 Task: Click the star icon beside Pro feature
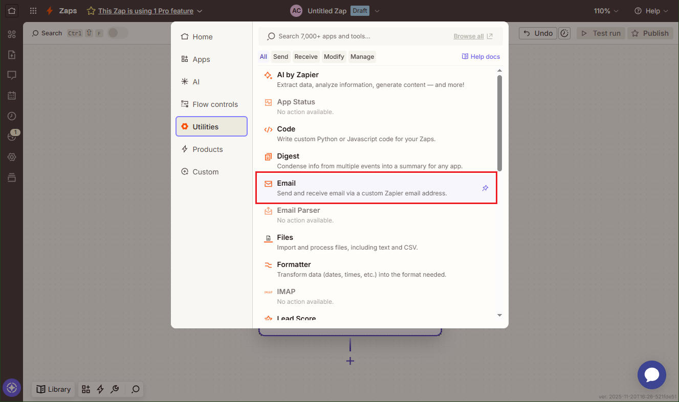click(x=91, y=11)
